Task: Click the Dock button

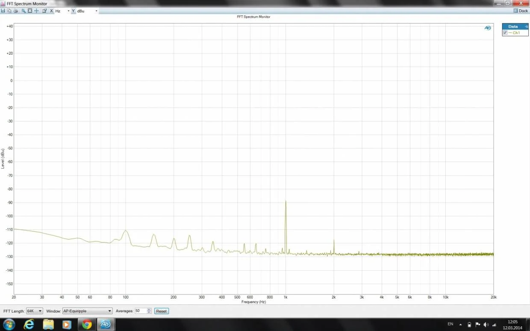Action: coord(521,11)
